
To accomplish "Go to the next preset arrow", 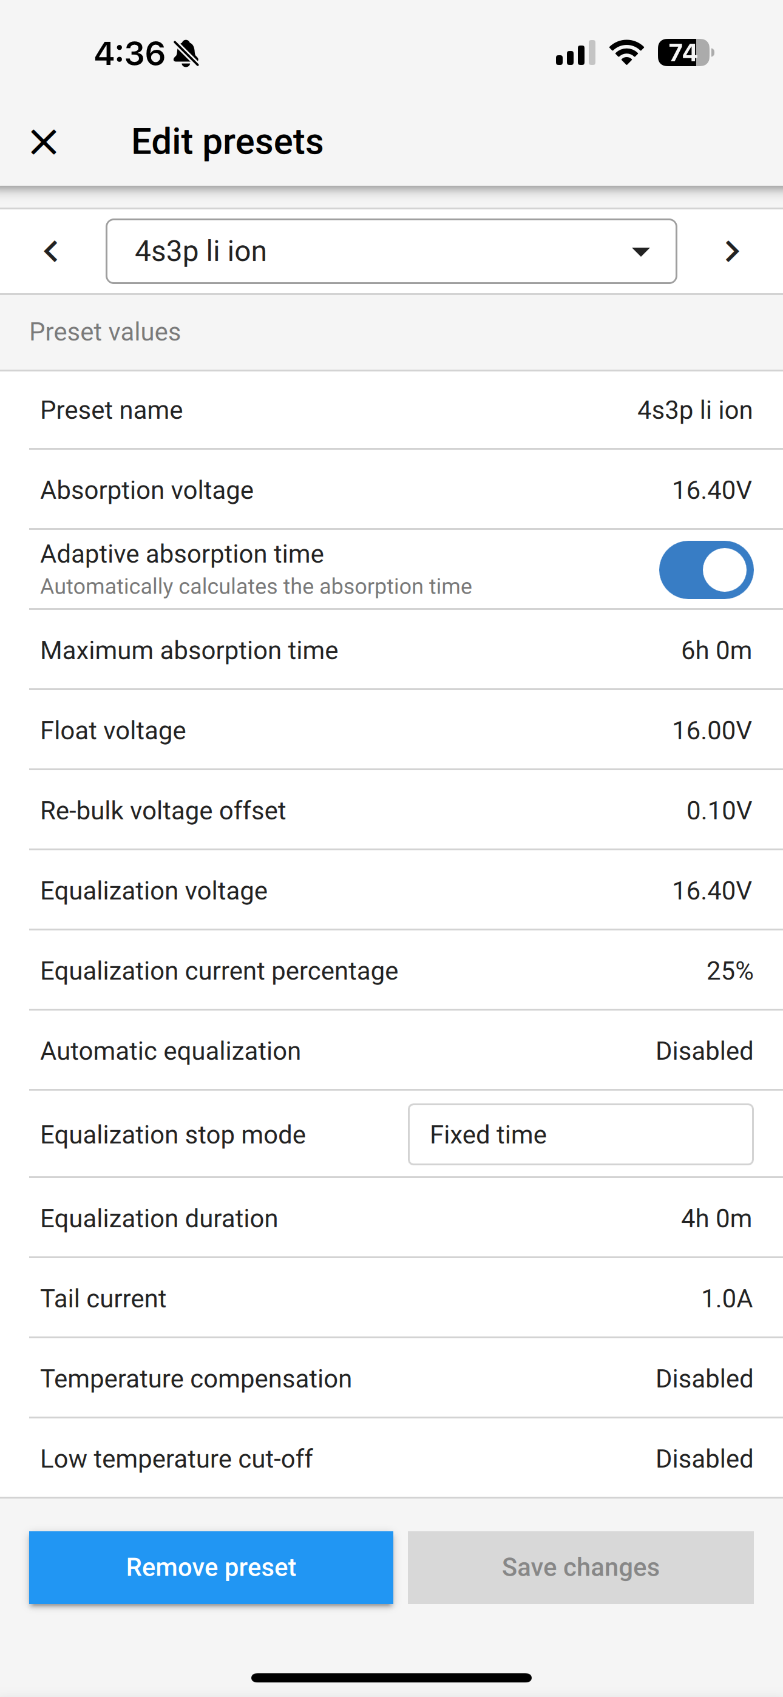I will pos(731,251).
